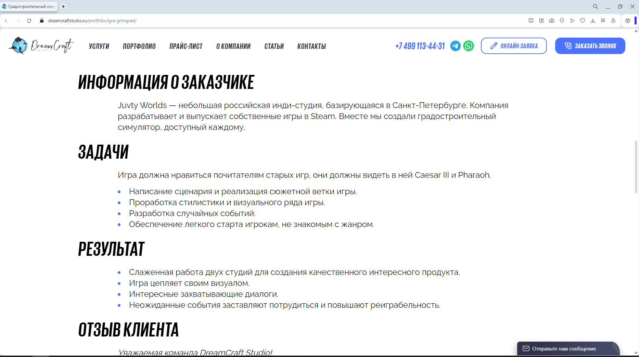Open the purple sidebar strip
This screenshot has width=639, height=357.
[x=636, y=21]
